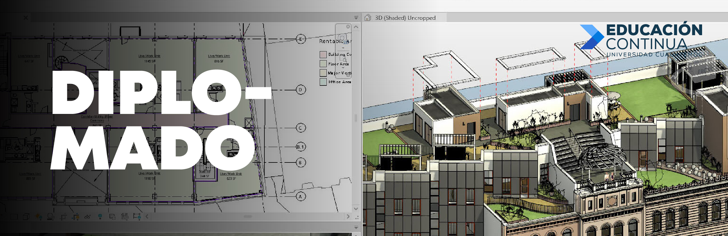Image resolution: width=728 pixels, height=236 pixels.
Task: Expand the steering wheel options arrow
Action: point(343,48)
